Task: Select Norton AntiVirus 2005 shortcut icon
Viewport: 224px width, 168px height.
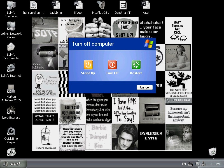Action: point(11,89)
